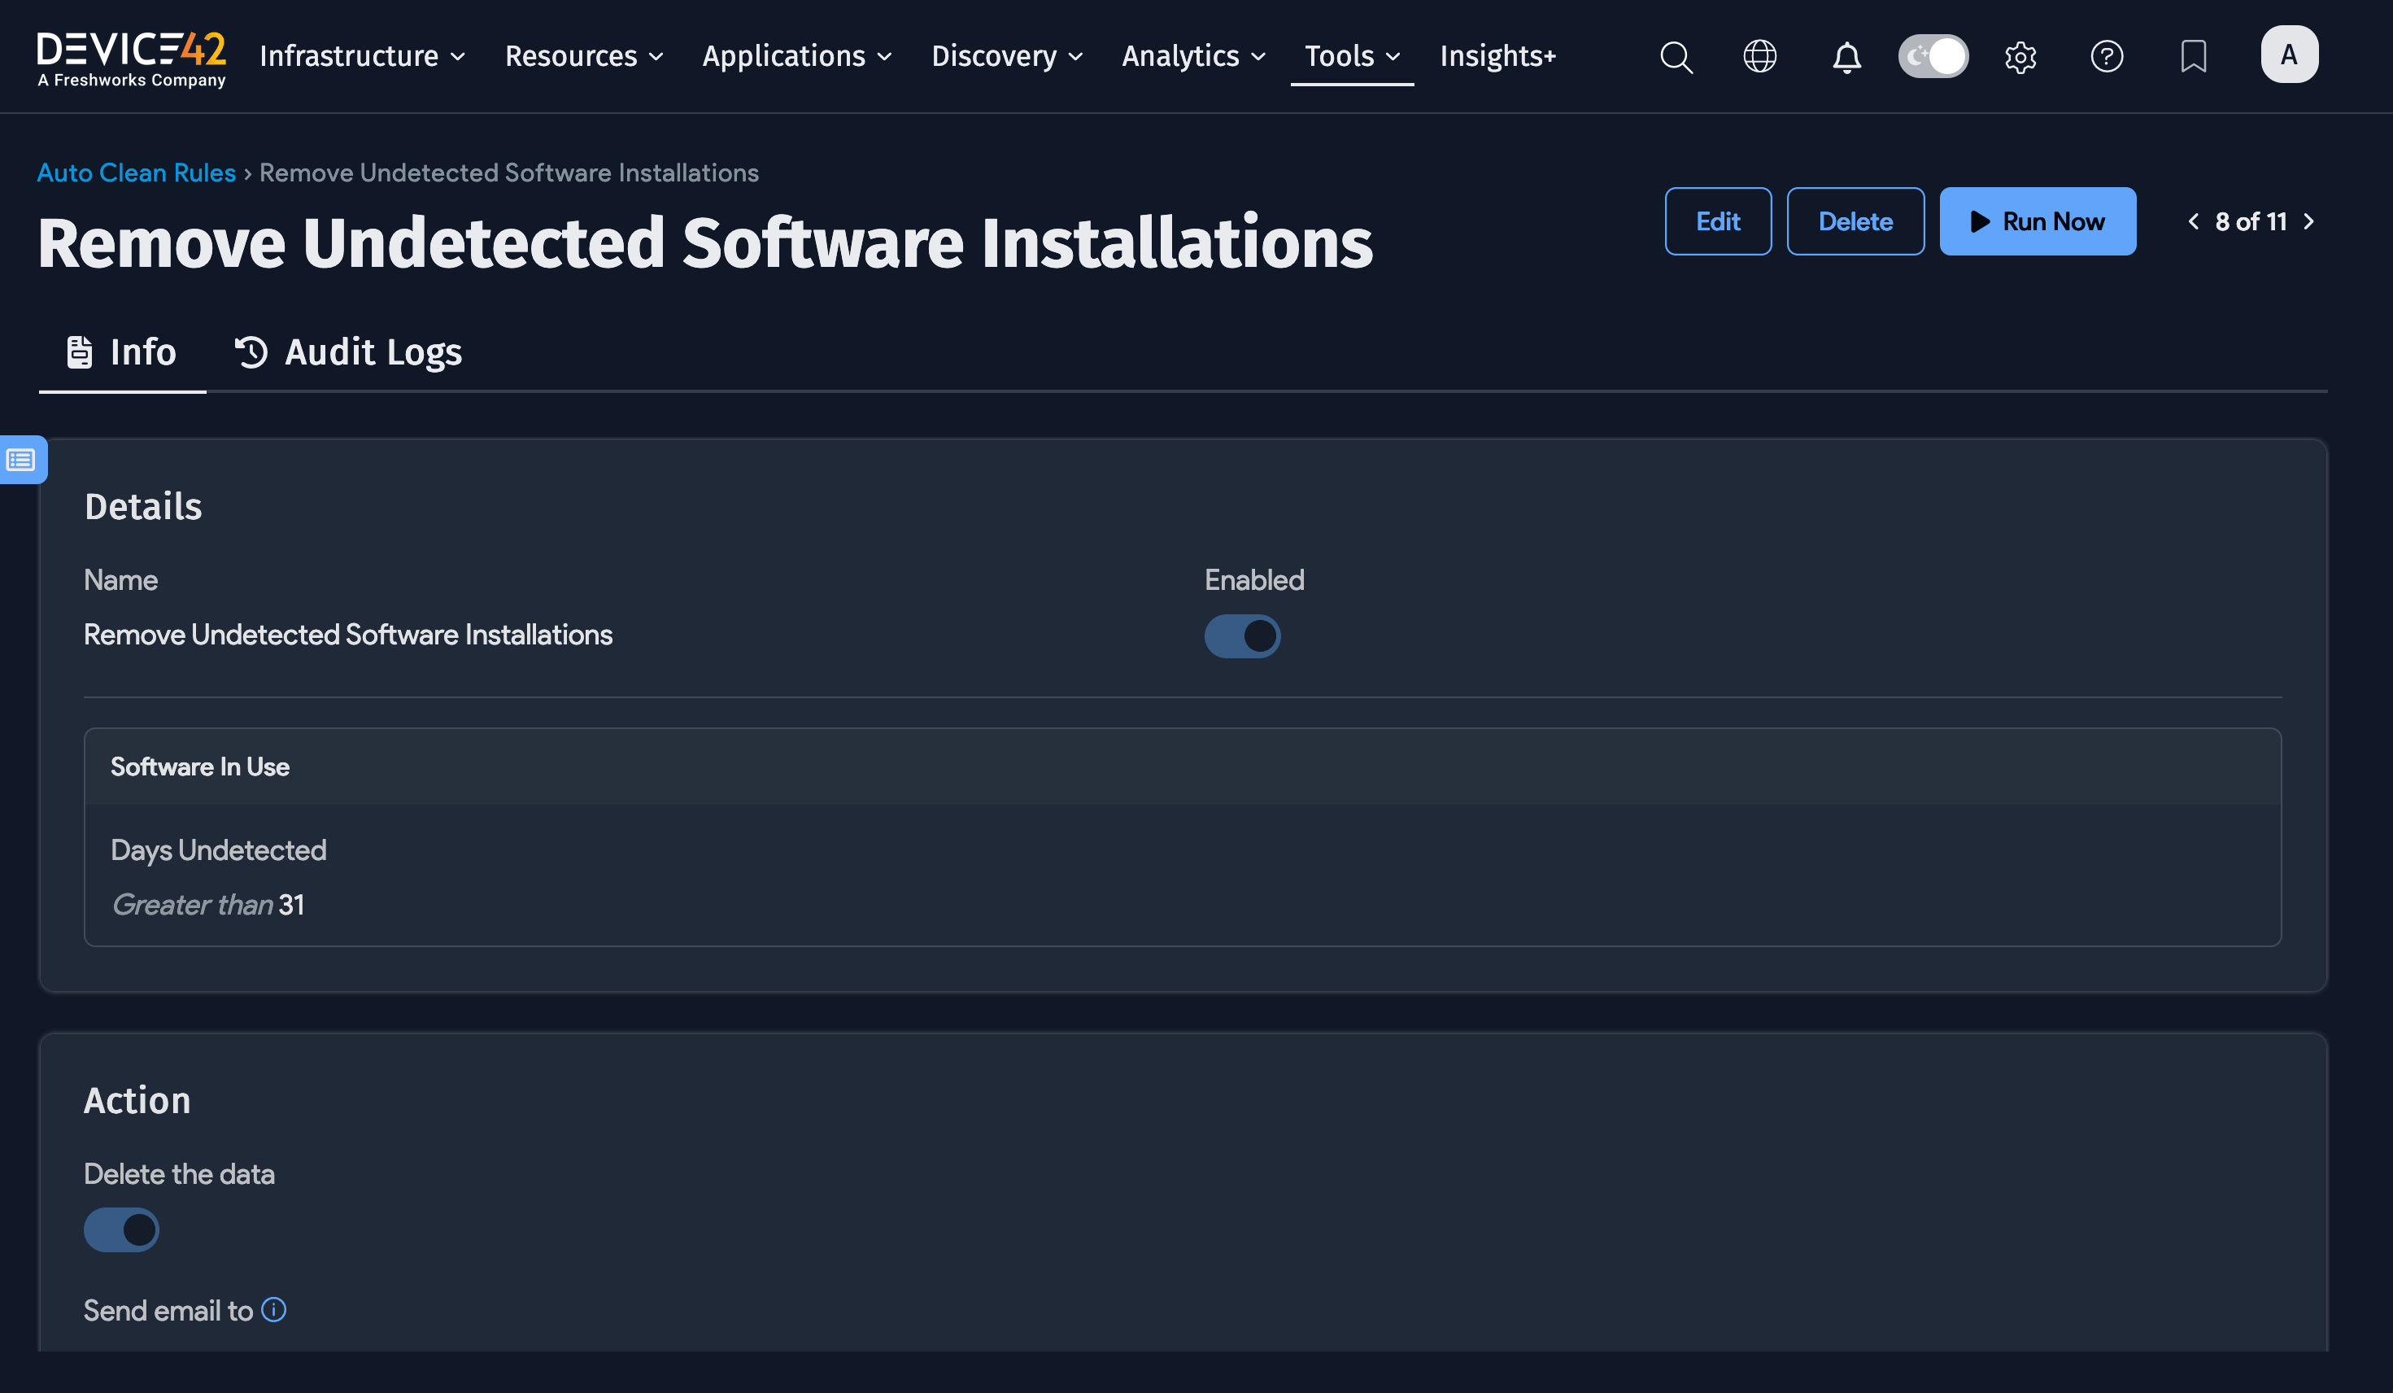Click the Run Now button
Image resolution: width=2393 pixels, height=1393 pixels.
click(x=2037, y=221)
